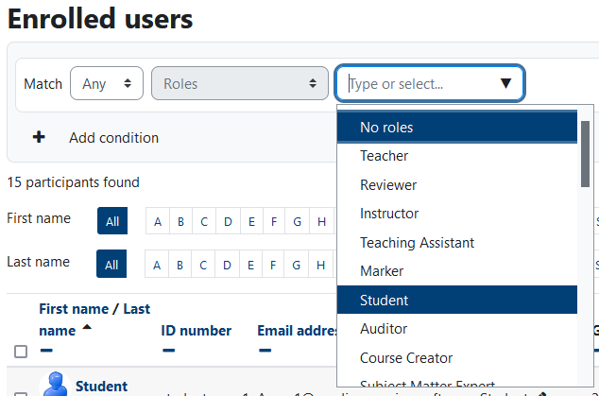Filter last name by letter G

[x=296, y=265]
